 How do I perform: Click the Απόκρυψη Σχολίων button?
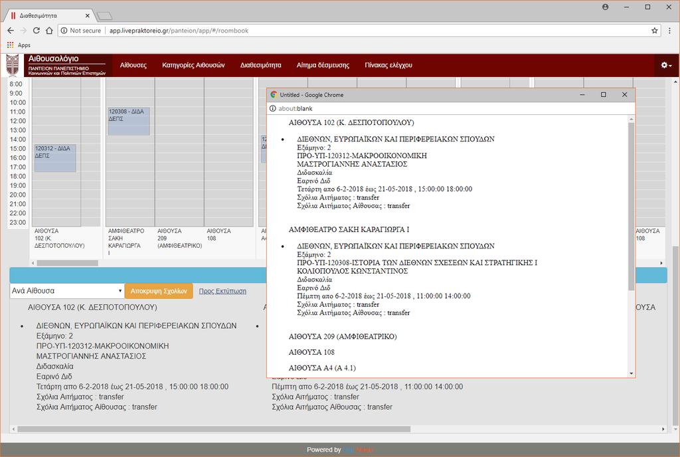(159, 291)
